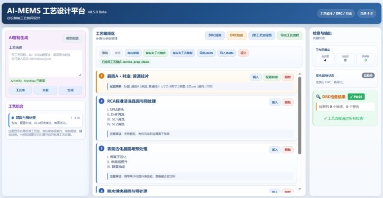
Task: Click the 表面活化晶圆与预处理 title
Action: (x=127, y=149)
